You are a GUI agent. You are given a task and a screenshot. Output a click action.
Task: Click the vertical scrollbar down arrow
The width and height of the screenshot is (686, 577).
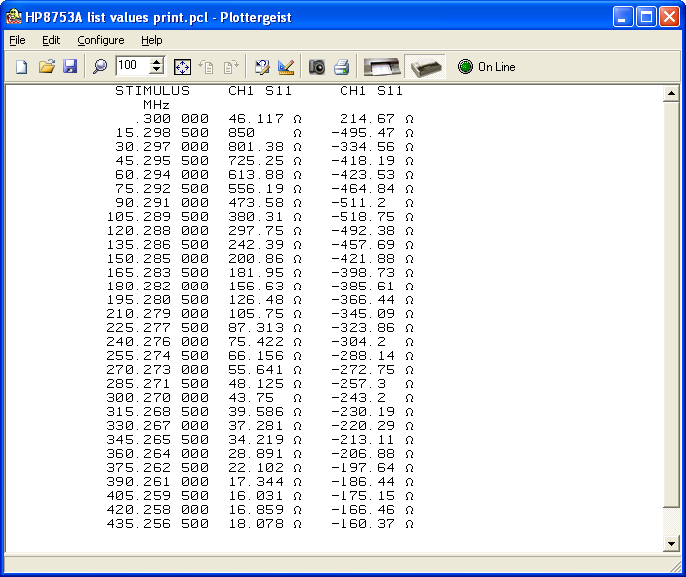672,543
